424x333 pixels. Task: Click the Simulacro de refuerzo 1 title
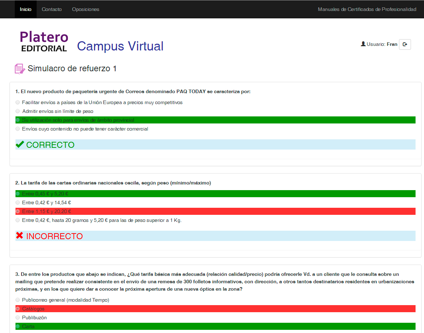click(x=72, y=68)
